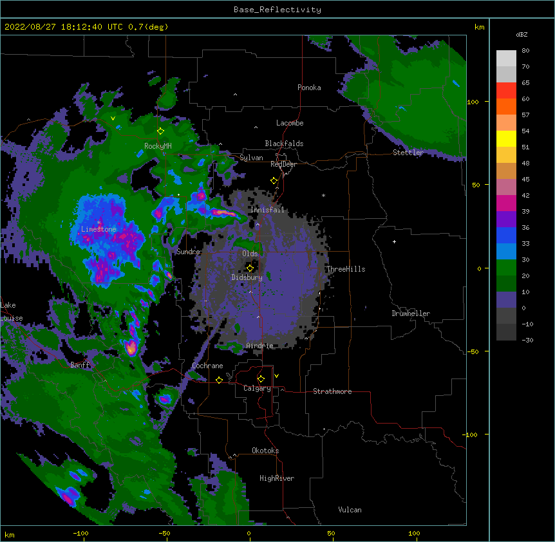
Task: Pick the purple 36–39 dBZ legend swatch
Action: tap(506, 220)
